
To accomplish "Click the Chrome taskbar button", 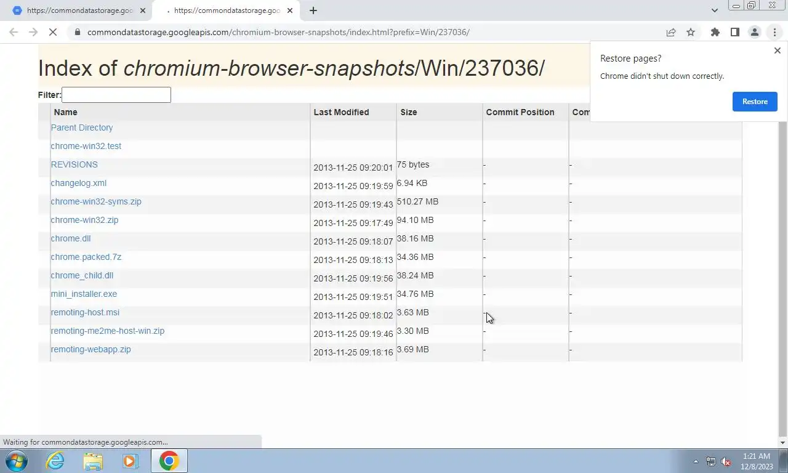I will click(x=169, y=461).
